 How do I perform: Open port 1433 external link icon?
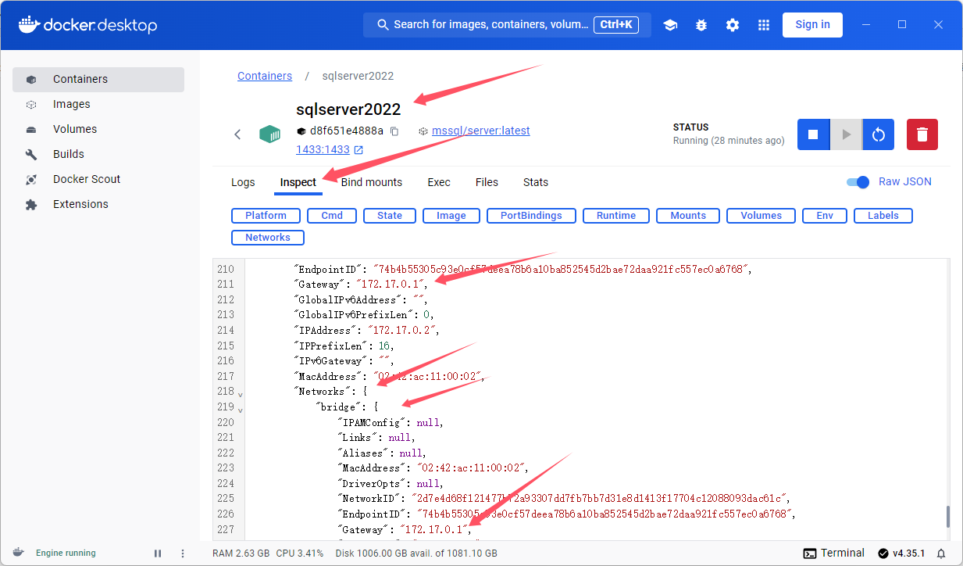click(358, 150)
